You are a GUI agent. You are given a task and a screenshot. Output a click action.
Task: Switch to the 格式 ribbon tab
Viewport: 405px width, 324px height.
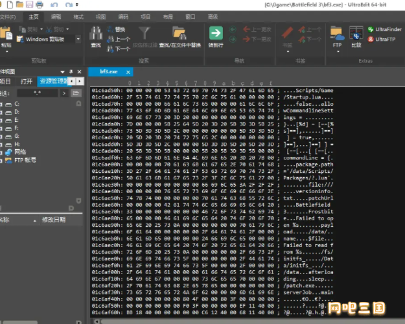pyautogui.click(x=78, y=17)
